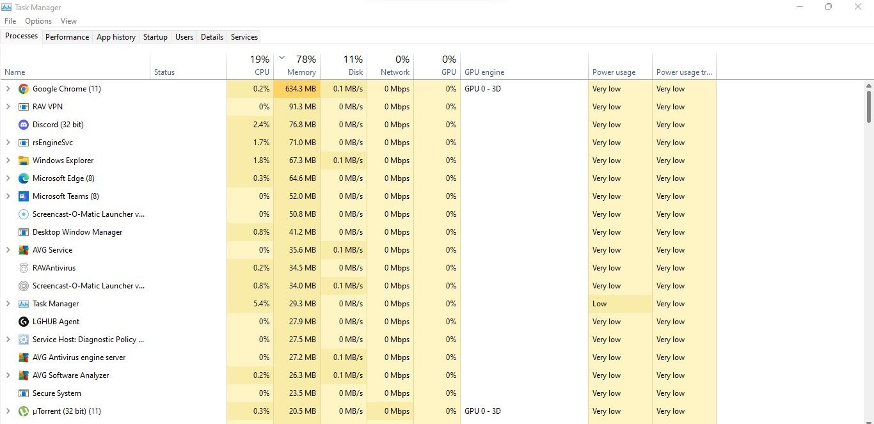The image size is (874, 424).
Task: Click 'GPU 0 - 3D' in the µTorrent row
Action: coord(482,411)
